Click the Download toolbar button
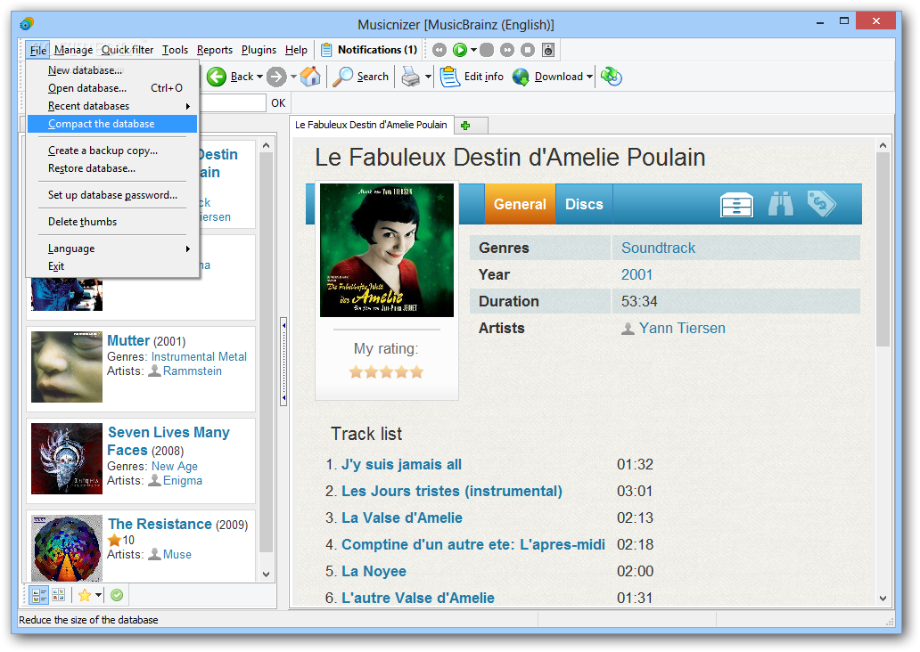The image size is (920, 652). pyautogui.click(x=548, y=77)
